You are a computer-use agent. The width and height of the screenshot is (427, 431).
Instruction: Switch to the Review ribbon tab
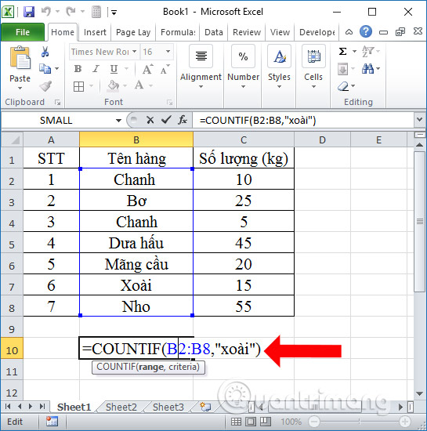click(x=247, y=32)
